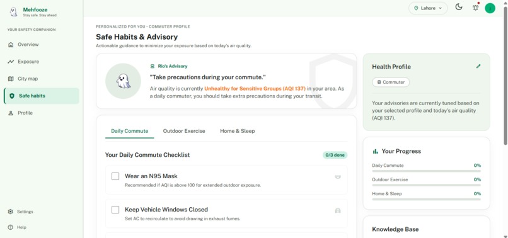Click the bar chart icon by Your Progress

[x=376, y=151]
